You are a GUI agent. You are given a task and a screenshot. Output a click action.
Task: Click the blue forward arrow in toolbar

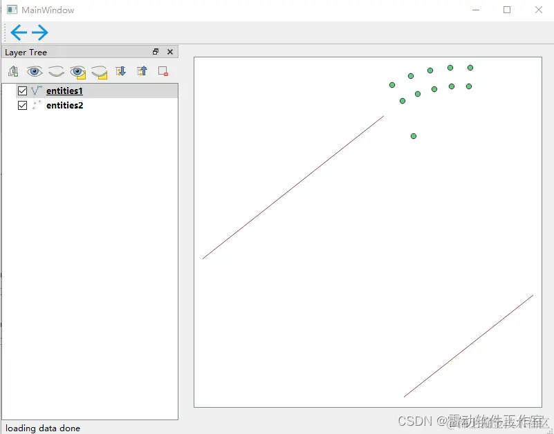[x=40, y=32]
